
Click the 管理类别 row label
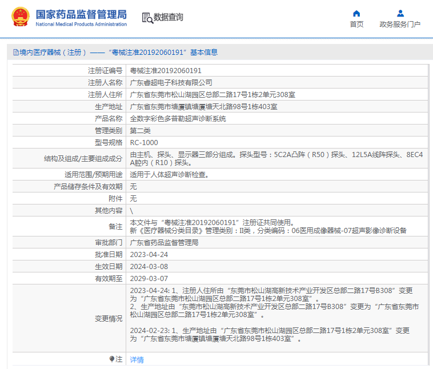pyautogui.click(x=109, y=131)
